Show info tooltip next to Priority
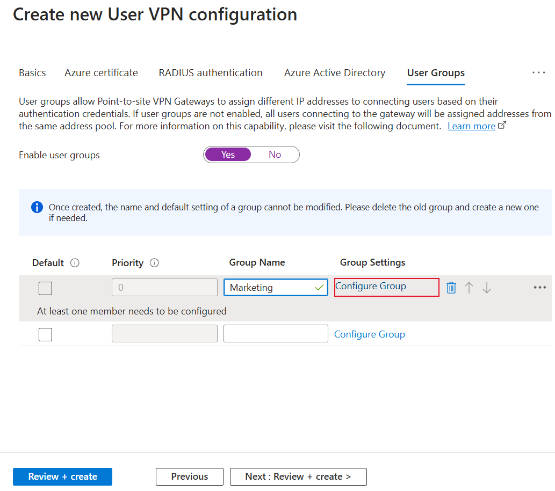555x491 pixels. [154, 263]
